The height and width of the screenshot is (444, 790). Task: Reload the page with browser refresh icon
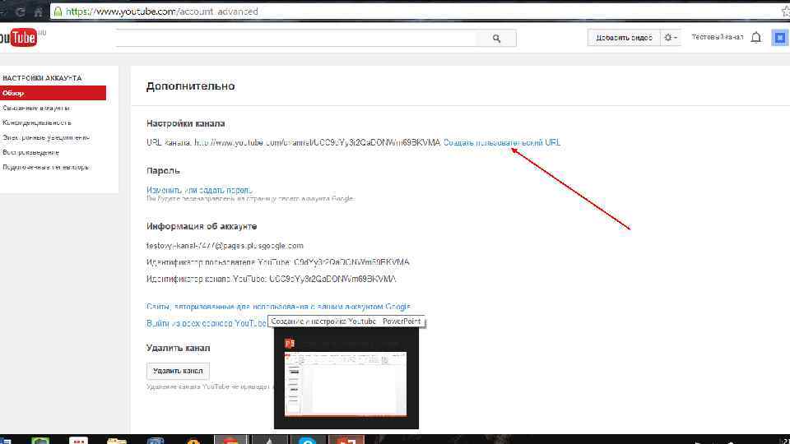[21, 12]
